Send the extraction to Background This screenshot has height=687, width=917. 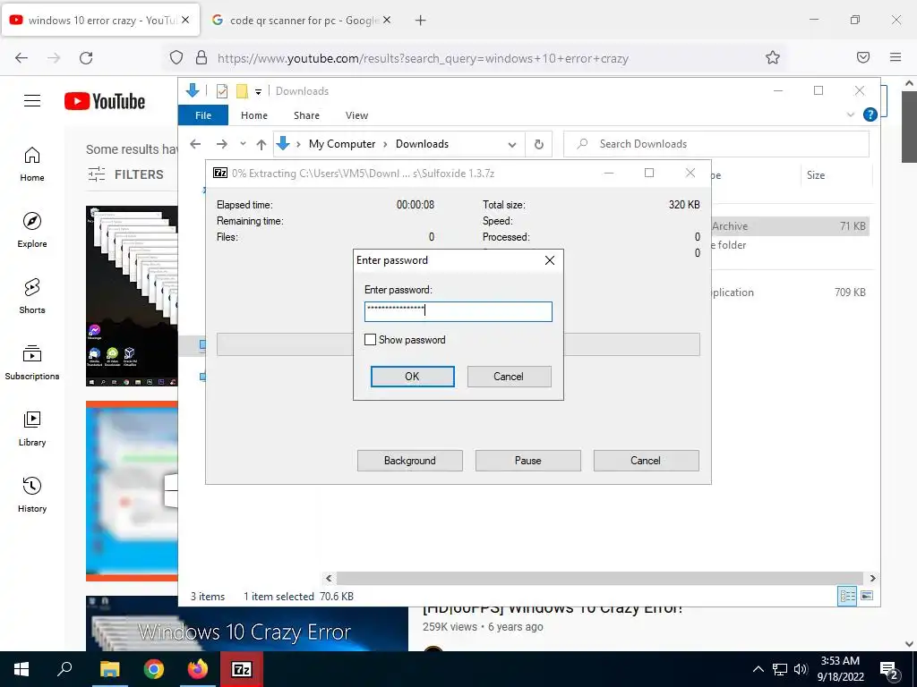click(x=410, y=461)
